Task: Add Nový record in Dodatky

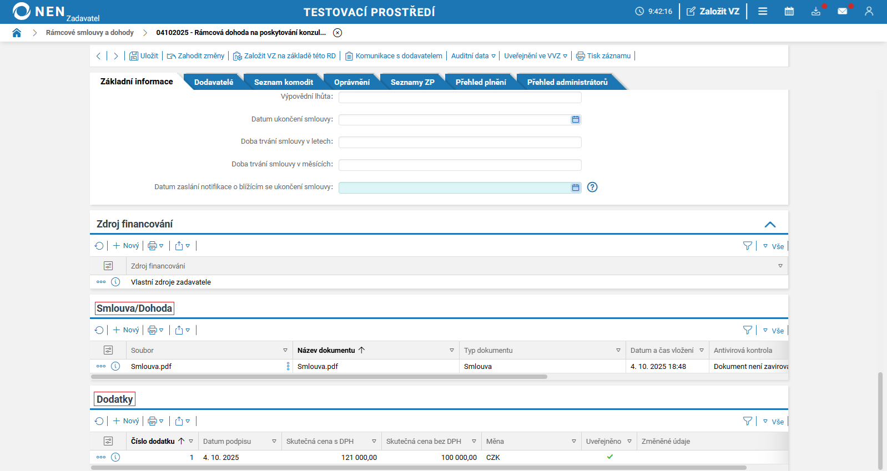Action: click(x=126, y=421)
